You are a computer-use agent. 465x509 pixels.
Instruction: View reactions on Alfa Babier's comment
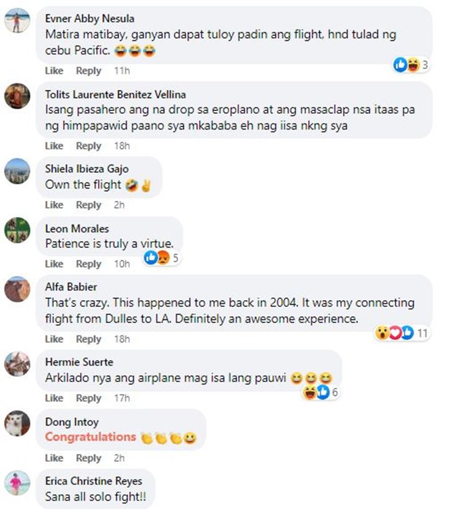(402, 333)
